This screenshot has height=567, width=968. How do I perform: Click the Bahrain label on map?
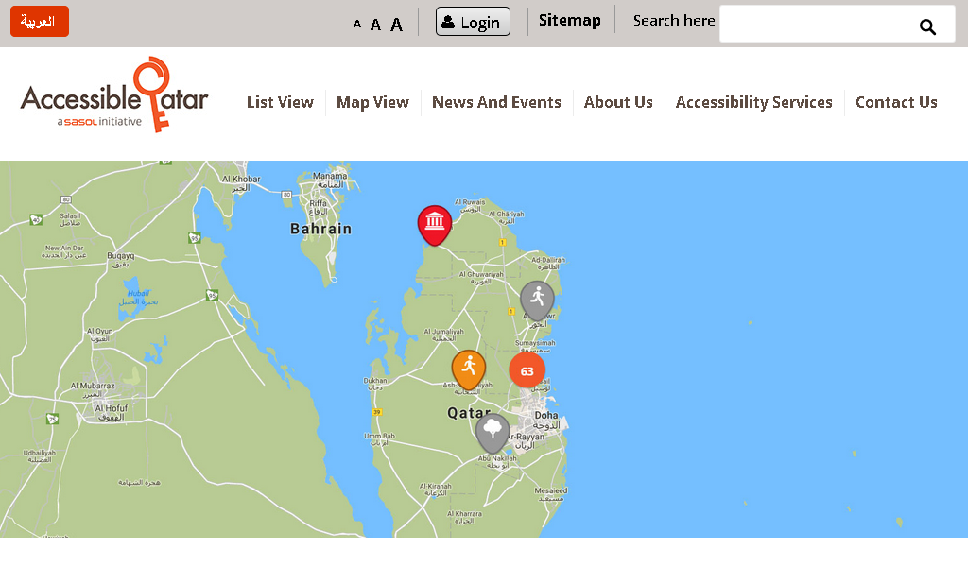321,229
